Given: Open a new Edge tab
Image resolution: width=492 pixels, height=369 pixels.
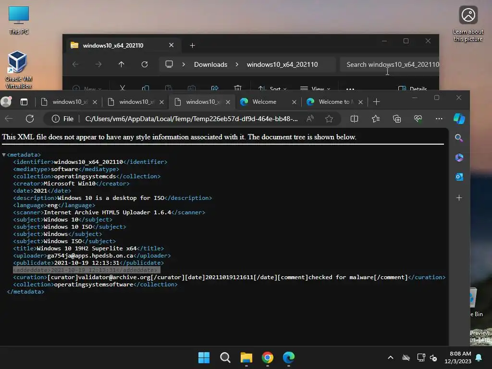Looking at the screenshot, I should (377, 102).
